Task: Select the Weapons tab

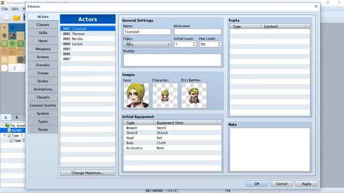Action: [x=43, y=49]
